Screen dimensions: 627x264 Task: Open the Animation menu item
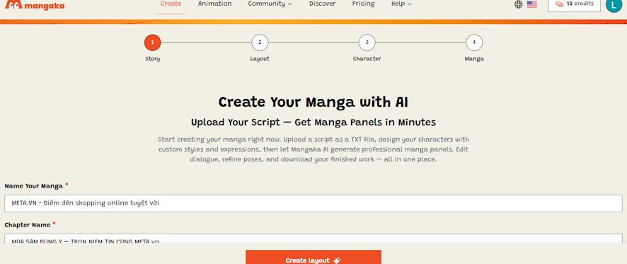[x=214, y=4]
